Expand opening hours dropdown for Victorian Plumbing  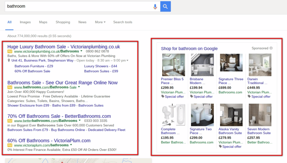pos(127,60)
